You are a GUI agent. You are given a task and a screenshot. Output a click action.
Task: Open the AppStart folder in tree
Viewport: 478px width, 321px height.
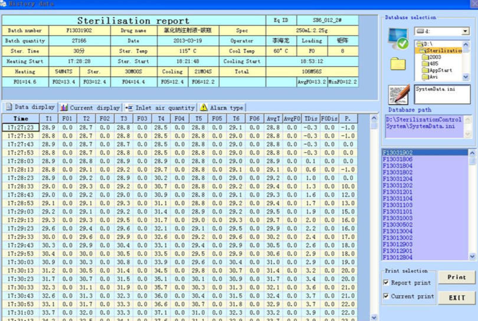point(440,70)
